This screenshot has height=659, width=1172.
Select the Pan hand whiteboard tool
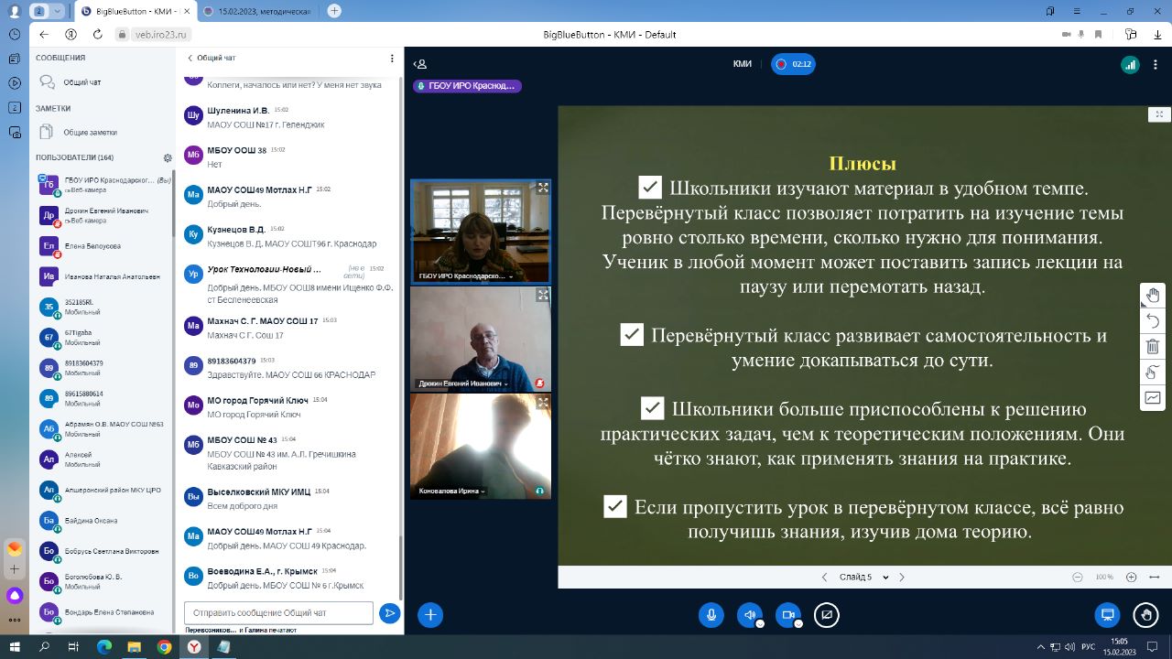[x=1153, y=295]
